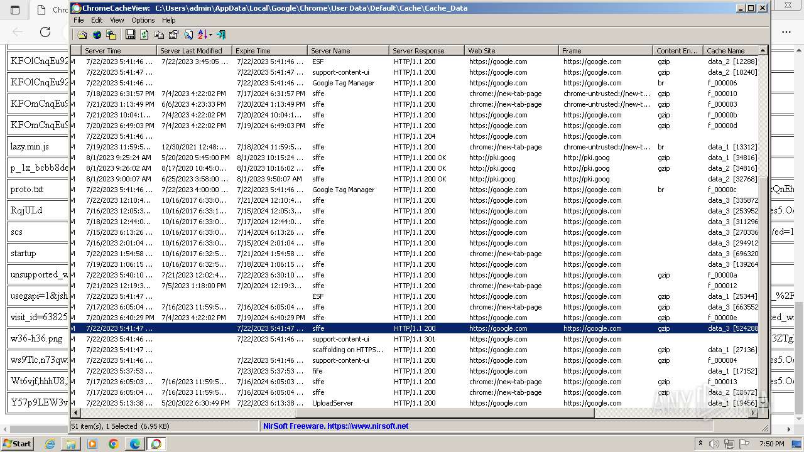Sort by Server Last Modified column header
Screen dimensions: 804x452
click(194, 50)
